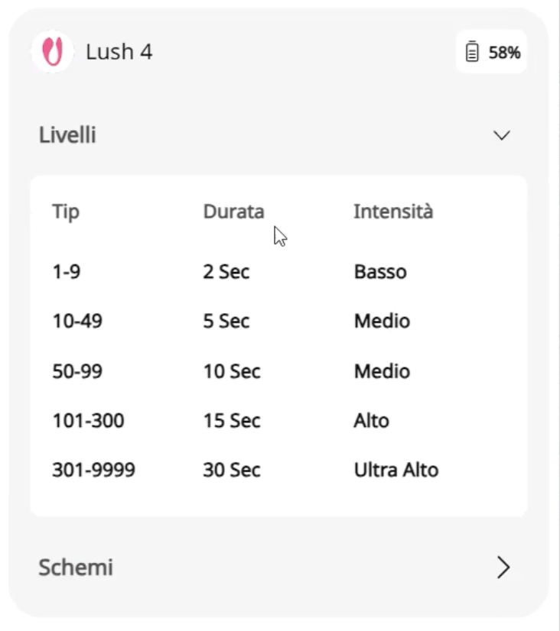560x631 pixels.
Task: Click the Basso intensity value
Action: tap(380, 272)
